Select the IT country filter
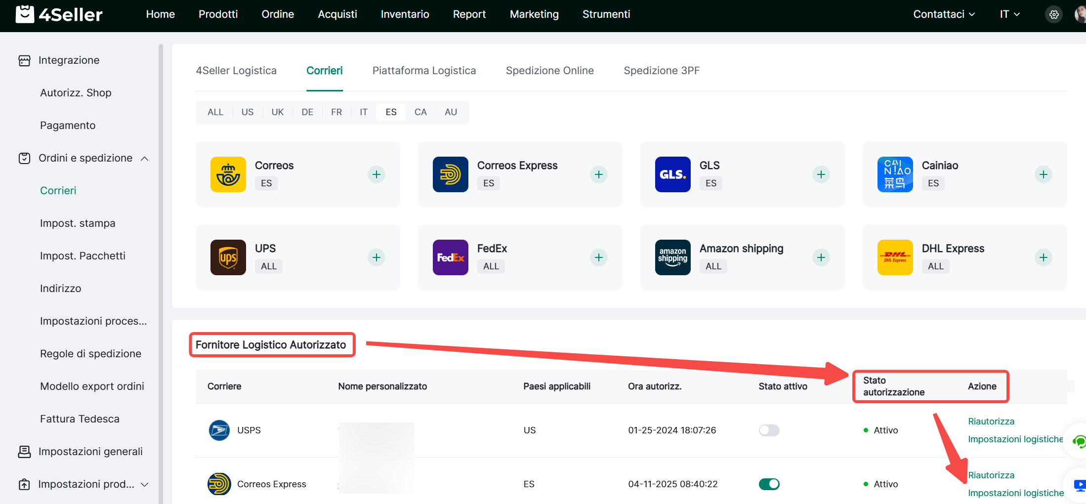 (363, 112)
